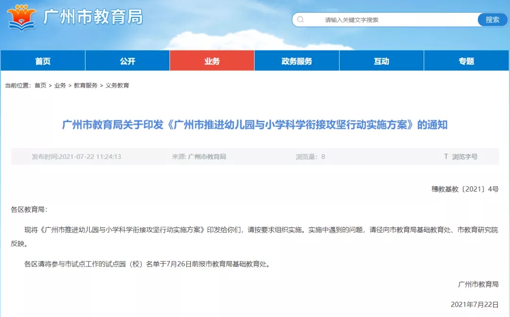Click the 搜索 search button
510x317 pixels.
[x=493, y=20]
